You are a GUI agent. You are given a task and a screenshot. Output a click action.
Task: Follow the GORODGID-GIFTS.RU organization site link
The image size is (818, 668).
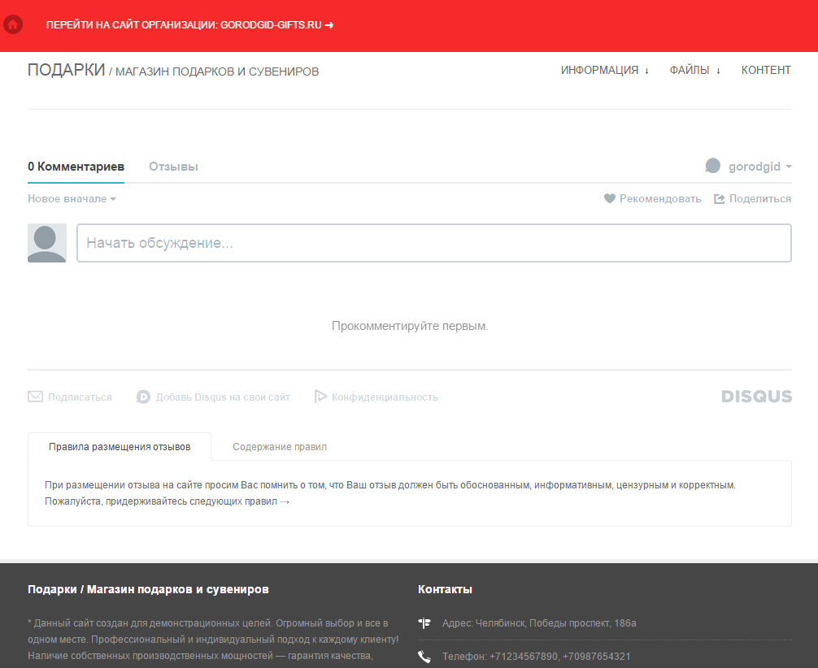(189, 25)
